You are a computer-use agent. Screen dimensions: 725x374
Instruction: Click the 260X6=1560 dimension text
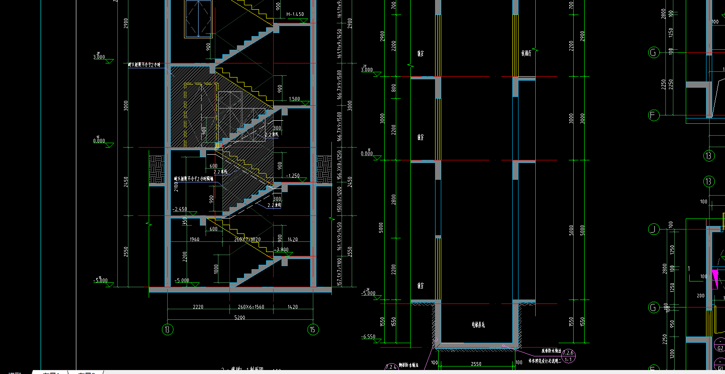tap(251, 307)
